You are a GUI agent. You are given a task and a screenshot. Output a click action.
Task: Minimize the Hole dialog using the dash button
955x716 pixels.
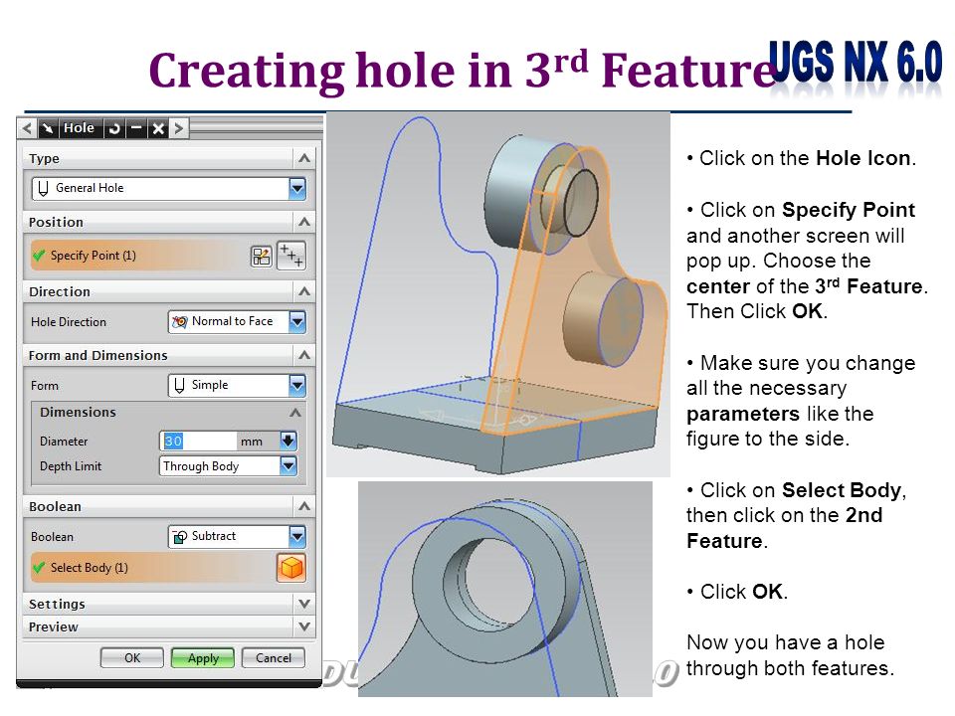pos(136,128)
